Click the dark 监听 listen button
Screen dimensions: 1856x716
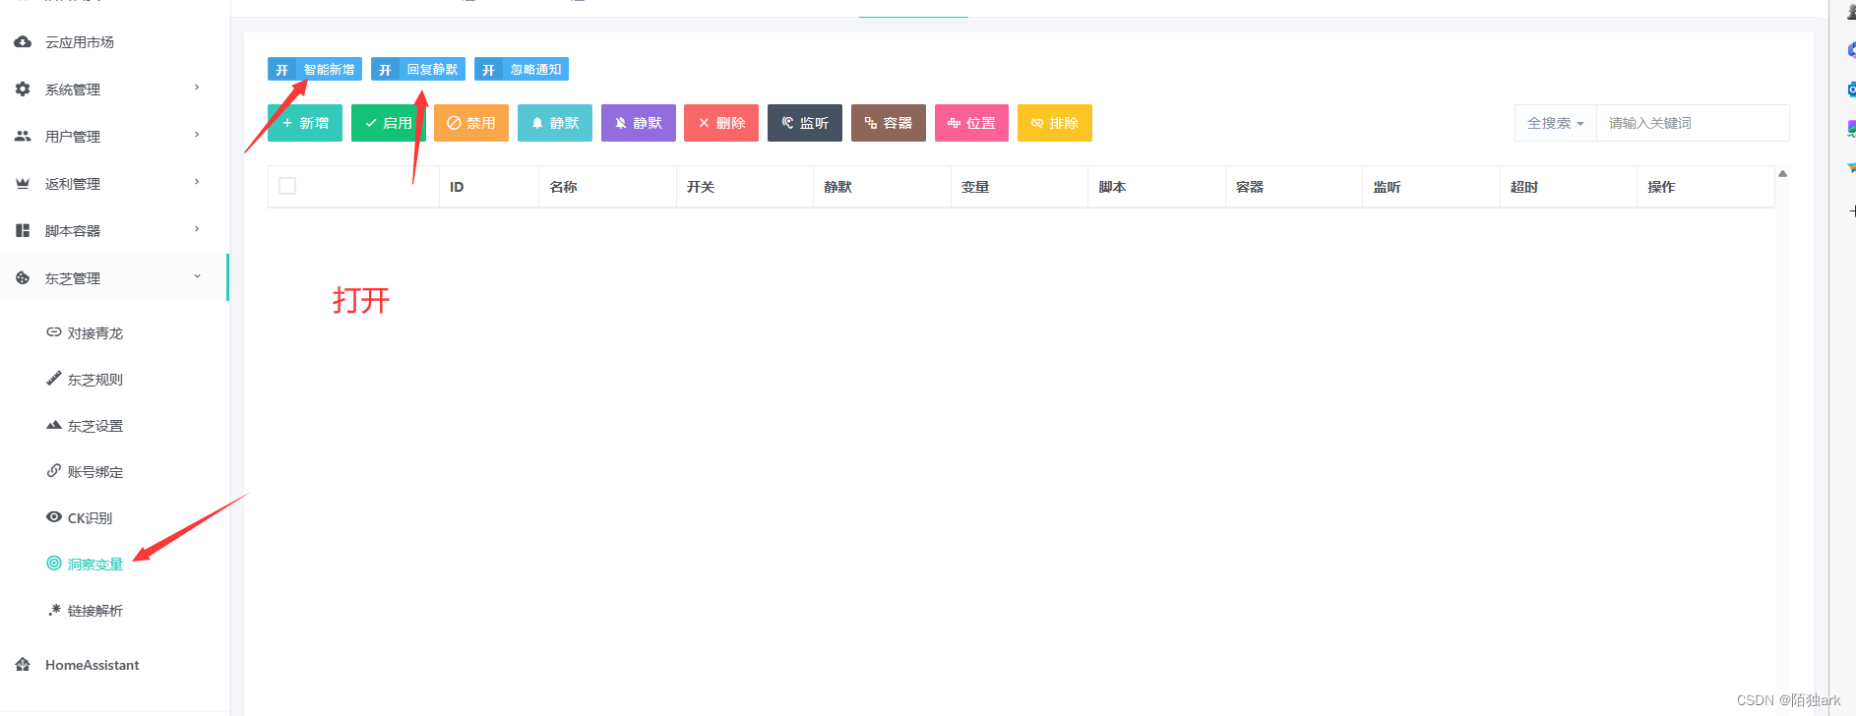805,123
